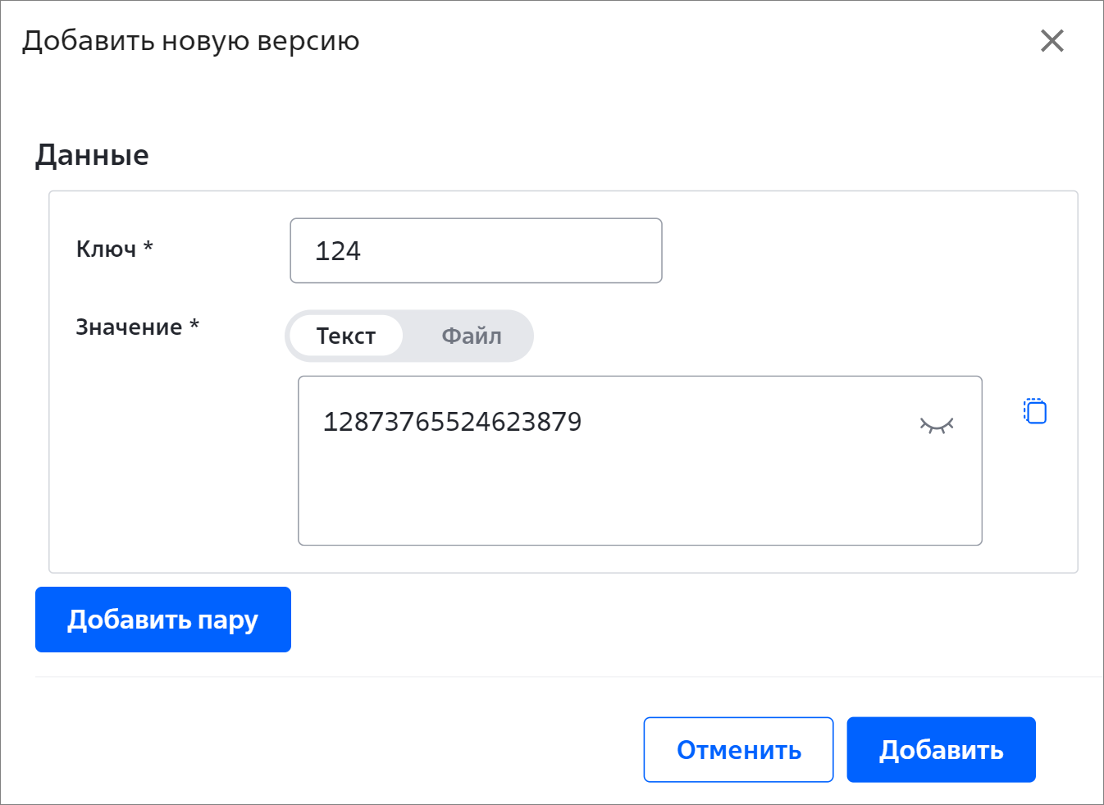The width and height of the screenshot is (1104, 805).
Task: Click the asterisk next to Значение
Action: tap(194, 323)
